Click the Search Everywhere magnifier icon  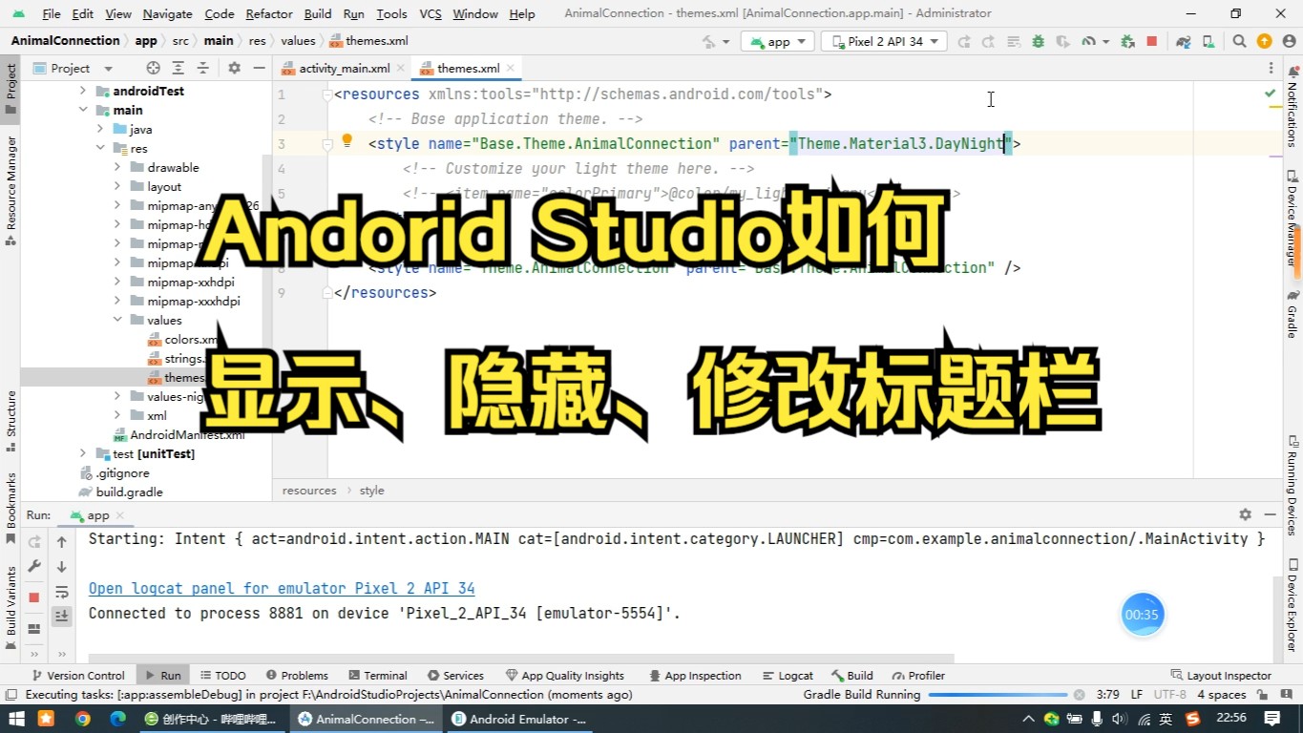[x=1239, y=41]
